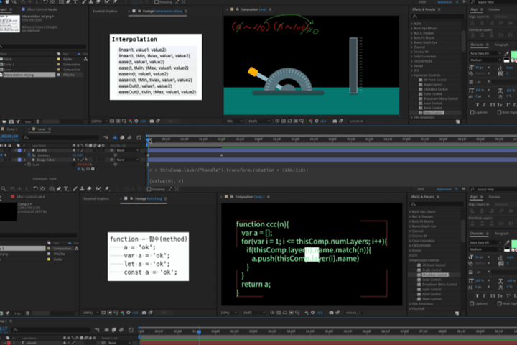Image resolution: width=517 pixels, height=345 pixels.
Task: Open the Graph Editor in Lever timeline
Action: [139, 138]
